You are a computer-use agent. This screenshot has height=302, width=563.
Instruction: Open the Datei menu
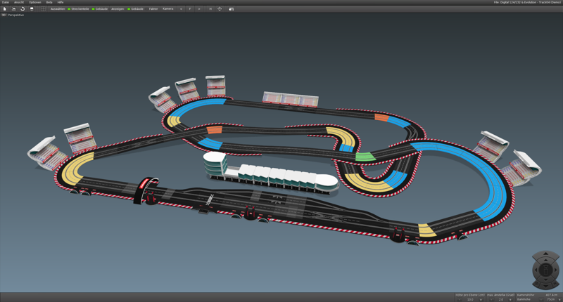(6, 2)
